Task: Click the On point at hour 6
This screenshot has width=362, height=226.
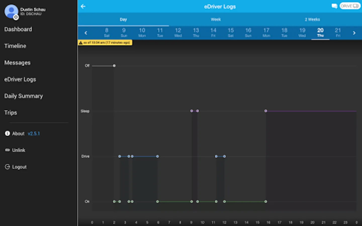Action: (x=157, y=202)
